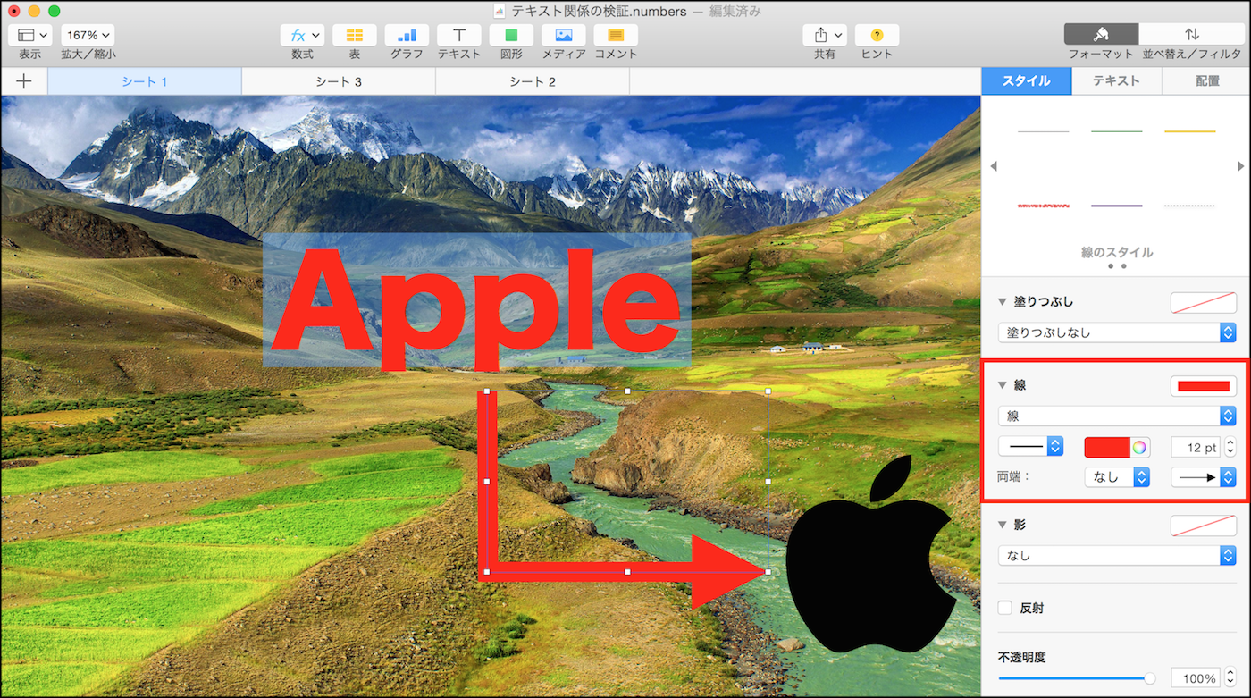
Task: Click the document title テキスト関係の検証.numbers
Action: (599, 12)
